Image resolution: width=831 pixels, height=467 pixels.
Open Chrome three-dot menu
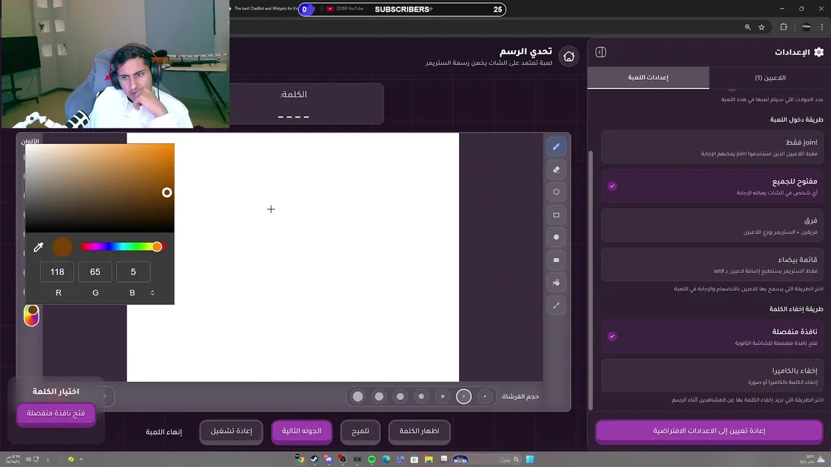(x=822, y=27)
